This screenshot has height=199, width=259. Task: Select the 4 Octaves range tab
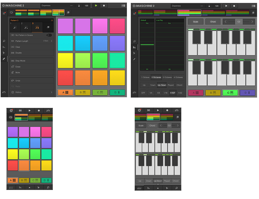tap(178, 78)
